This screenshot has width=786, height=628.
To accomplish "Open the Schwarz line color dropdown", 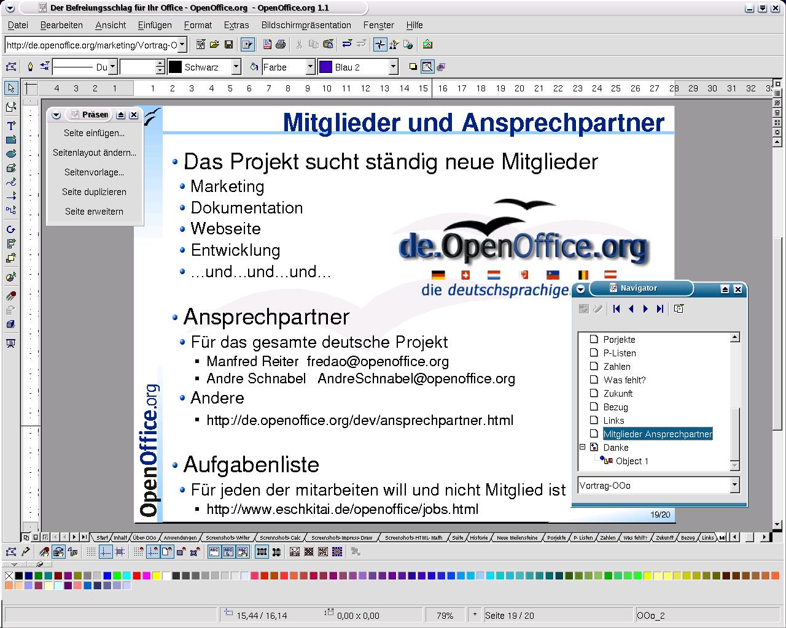I will [236, 67].
